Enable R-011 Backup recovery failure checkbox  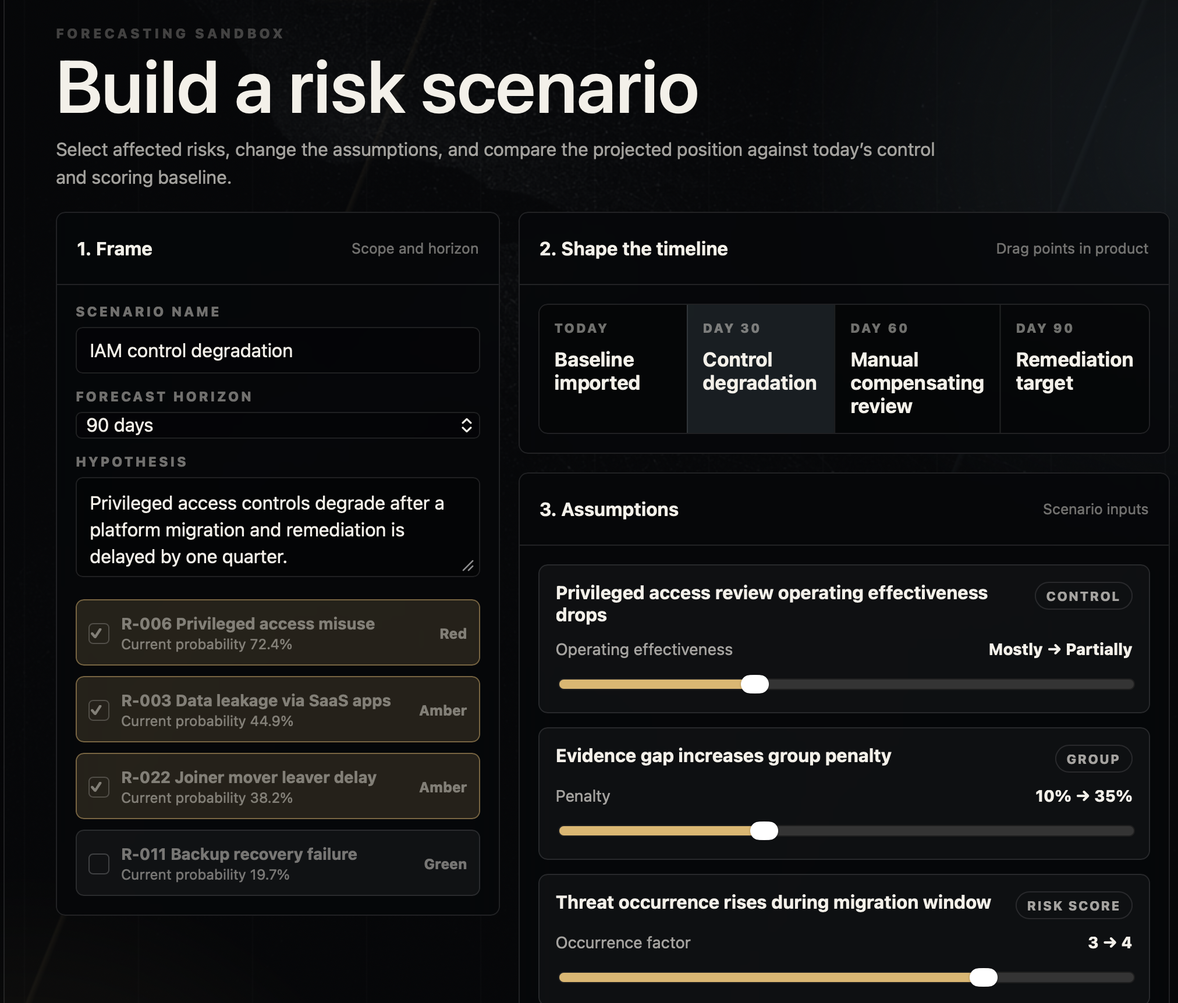[x=99, y=863]
